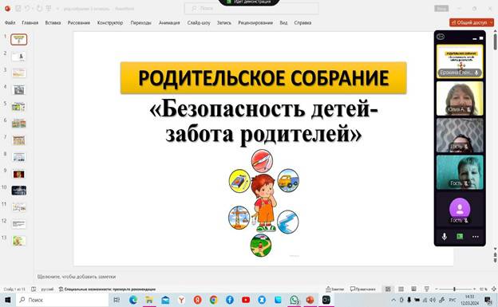Click the zoom in plus button
This screenshot has height=307, width=498.
click(474, 289)
